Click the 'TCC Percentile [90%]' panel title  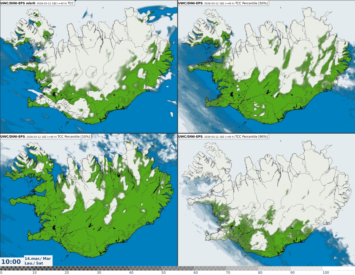[x=223, y=136]
